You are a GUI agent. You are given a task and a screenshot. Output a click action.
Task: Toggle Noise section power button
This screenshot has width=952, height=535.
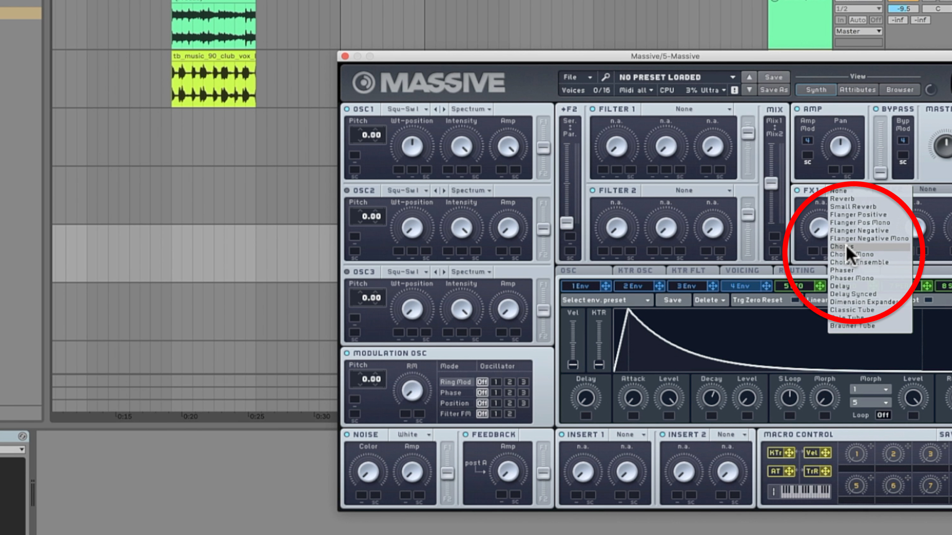coord(347,434)
